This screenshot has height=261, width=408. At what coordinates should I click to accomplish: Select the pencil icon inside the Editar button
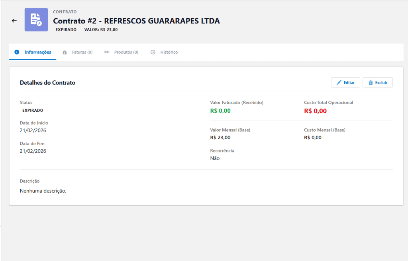[340, 82]
